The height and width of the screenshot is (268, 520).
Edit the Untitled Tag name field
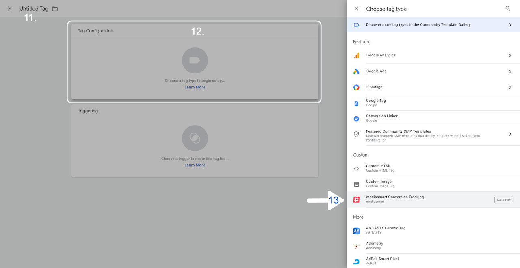click(34, 9)
